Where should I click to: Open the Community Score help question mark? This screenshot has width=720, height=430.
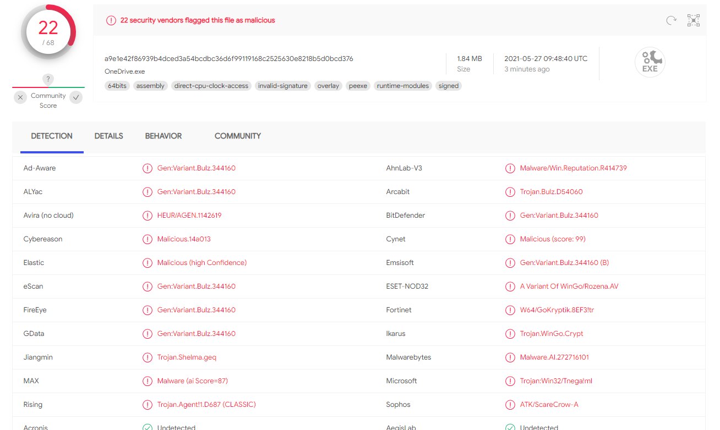click(48, 79)
